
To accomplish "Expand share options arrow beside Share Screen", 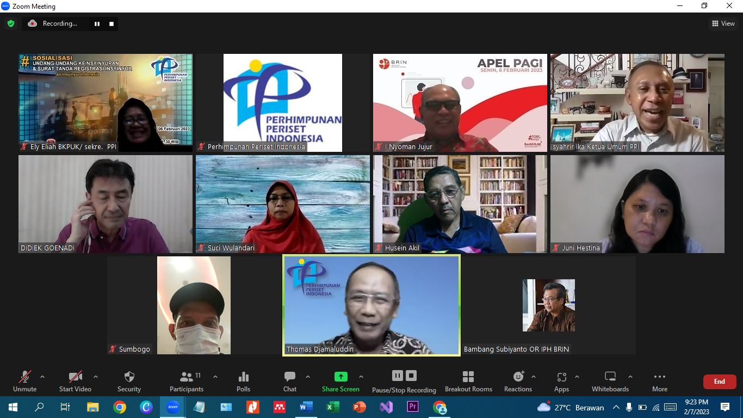I will click(361, 377).
